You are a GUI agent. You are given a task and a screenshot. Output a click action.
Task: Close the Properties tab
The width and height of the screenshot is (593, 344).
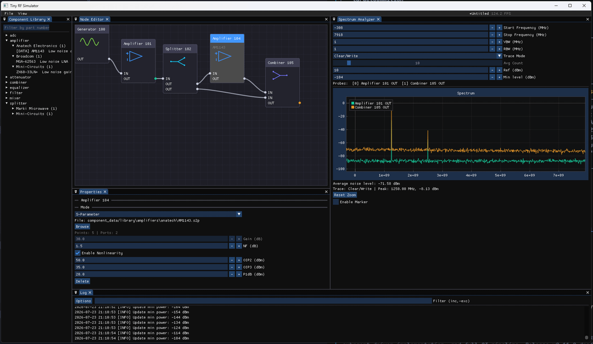tap(105, 192)
